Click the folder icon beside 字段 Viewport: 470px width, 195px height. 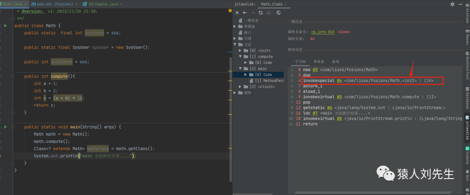tap(240, 39)
